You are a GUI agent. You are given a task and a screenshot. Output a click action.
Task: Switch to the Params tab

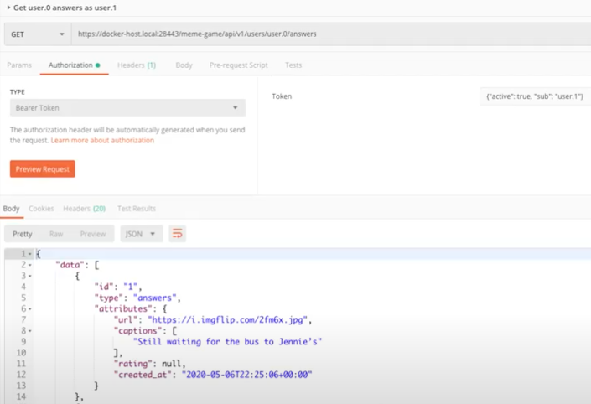pyautogui.click(x=19, y=65)
